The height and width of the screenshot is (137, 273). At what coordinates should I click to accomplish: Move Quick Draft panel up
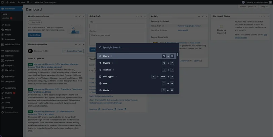point(138,16)
